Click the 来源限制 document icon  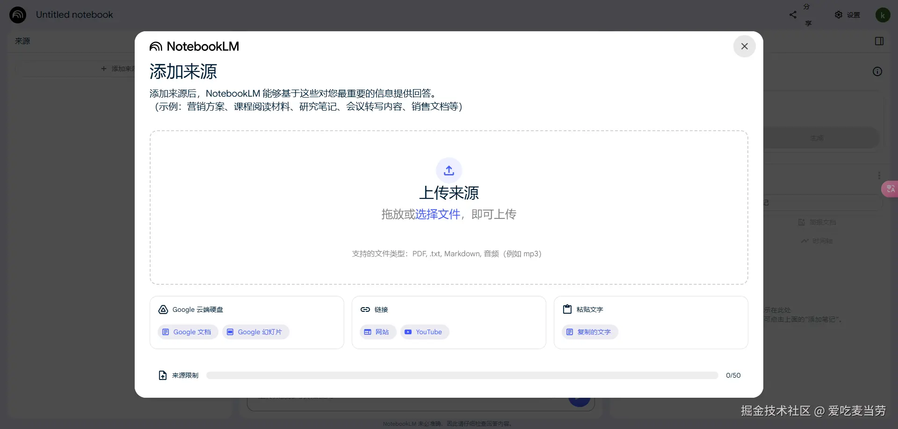[163, 375]
